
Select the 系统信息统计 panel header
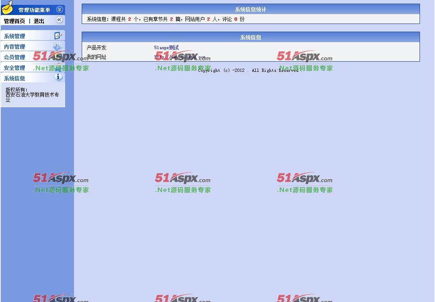point(250,9)
